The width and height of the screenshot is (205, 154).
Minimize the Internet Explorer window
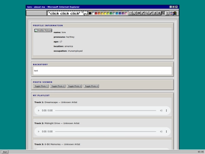(x=170, y=7)
